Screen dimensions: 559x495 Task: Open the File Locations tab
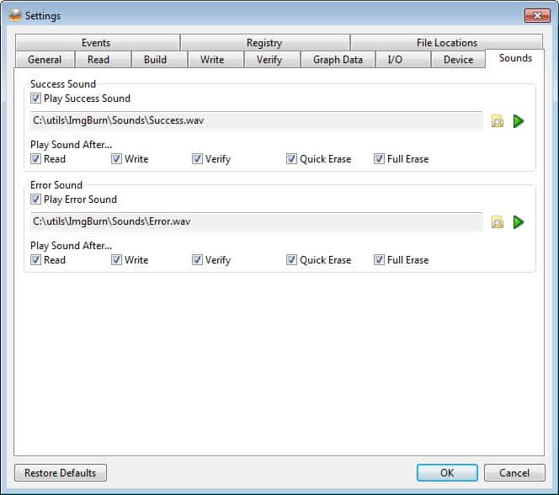[x=447, y=43]
